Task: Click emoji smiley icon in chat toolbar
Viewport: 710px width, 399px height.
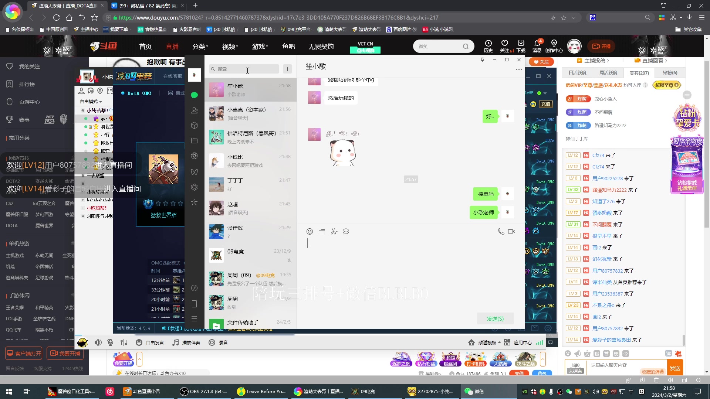Action: pos(310,232)
